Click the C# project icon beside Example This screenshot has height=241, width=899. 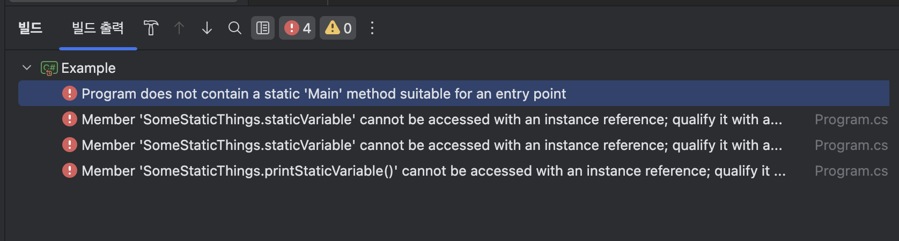click(49, 68)
